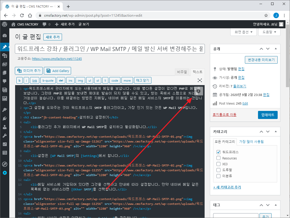Open the Settings sliders icon in sidebar
290x218 pixels.
coord(5,144)
